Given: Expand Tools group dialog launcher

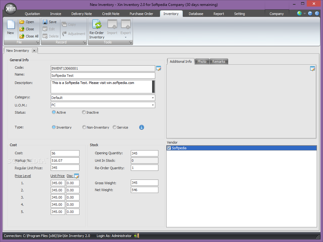Looking at the screenshot, I should [131, 42].
